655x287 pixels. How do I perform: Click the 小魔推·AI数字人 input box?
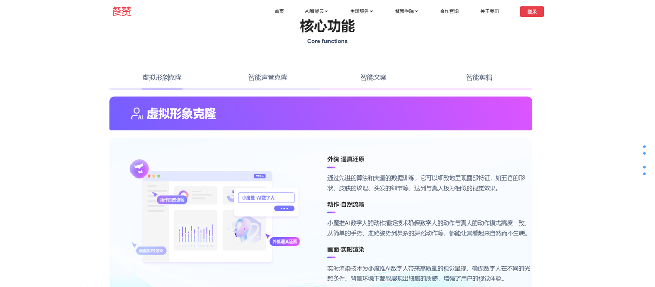[266, 197]
